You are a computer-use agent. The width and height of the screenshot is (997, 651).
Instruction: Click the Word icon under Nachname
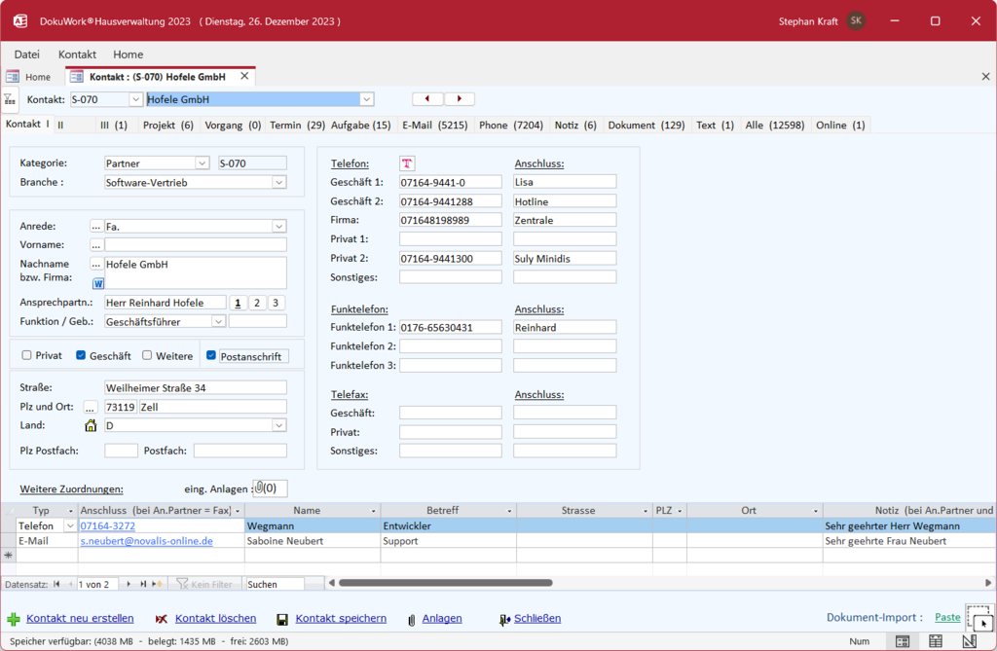pyautogui.click(x=98, y=283)
